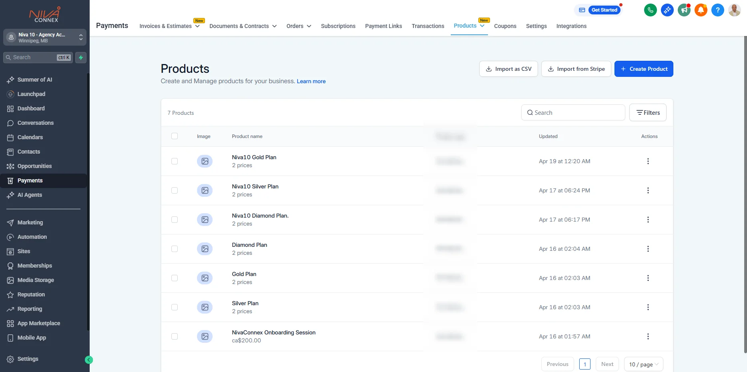
Task: Select checkbox for Niva10 Silver Plan
Action: [175, 190]
